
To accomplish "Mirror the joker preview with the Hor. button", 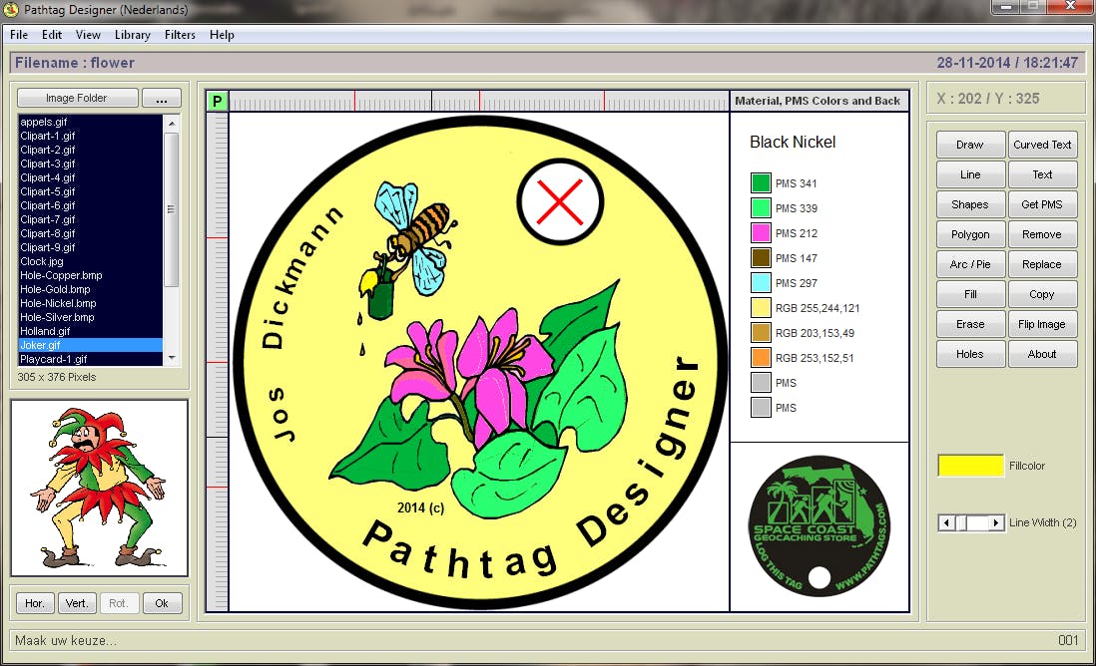I will click(x=33, y=602).
